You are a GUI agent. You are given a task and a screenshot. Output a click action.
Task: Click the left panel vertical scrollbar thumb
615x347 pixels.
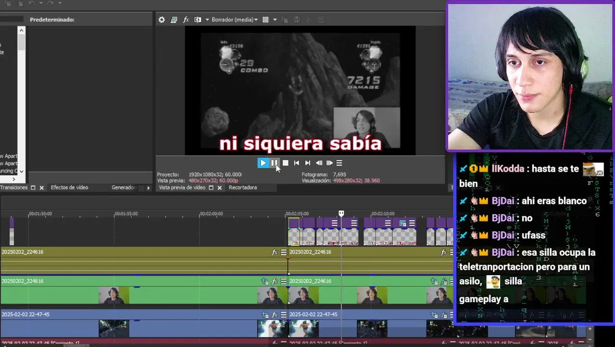[21, 42]
